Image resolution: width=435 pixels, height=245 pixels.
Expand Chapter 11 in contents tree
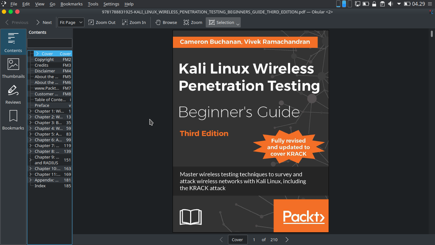click(31, 174)
